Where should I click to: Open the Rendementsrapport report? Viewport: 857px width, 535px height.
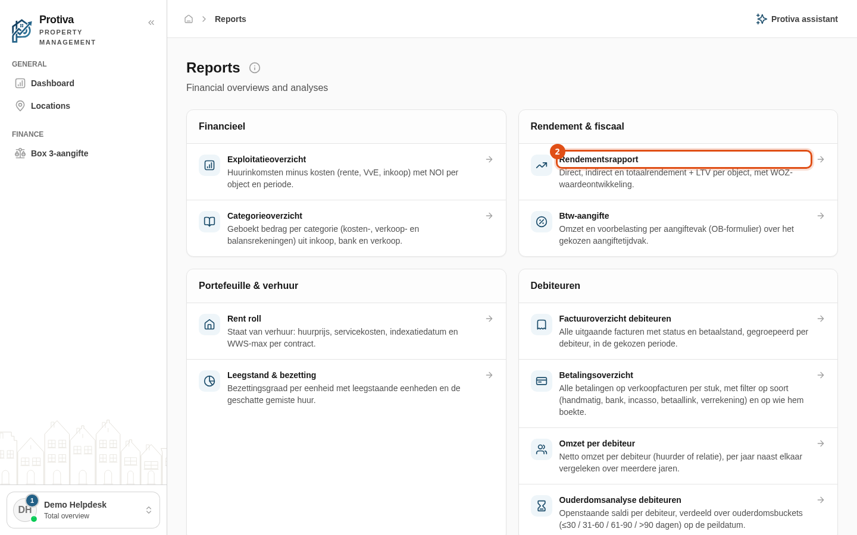[x=678, y=172]
